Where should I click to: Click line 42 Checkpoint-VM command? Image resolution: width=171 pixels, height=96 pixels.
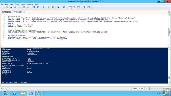click(37, 37)
